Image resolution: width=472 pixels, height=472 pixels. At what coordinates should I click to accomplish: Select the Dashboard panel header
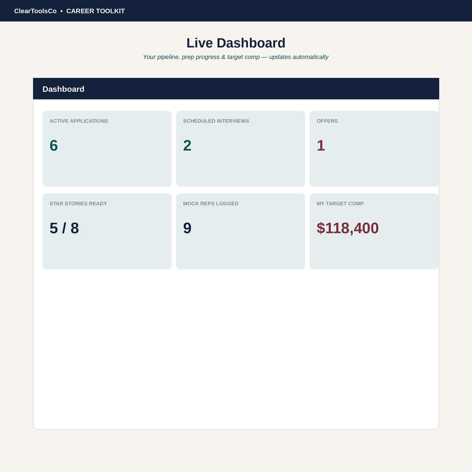[x=236, y=89]
